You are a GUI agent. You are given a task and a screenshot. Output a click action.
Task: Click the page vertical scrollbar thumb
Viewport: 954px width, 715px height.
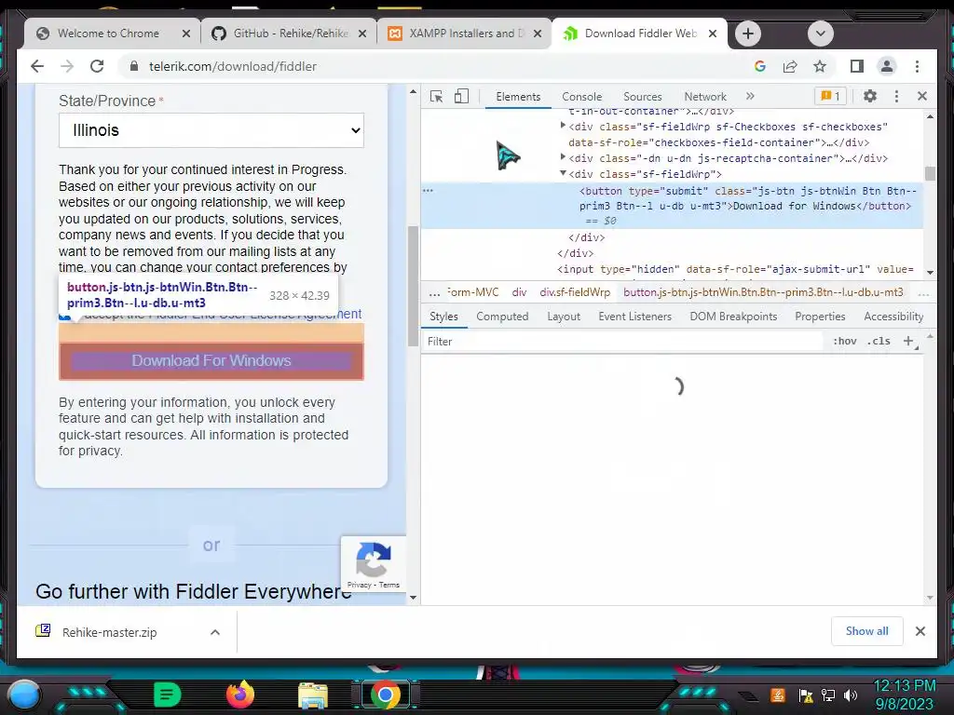413,286
